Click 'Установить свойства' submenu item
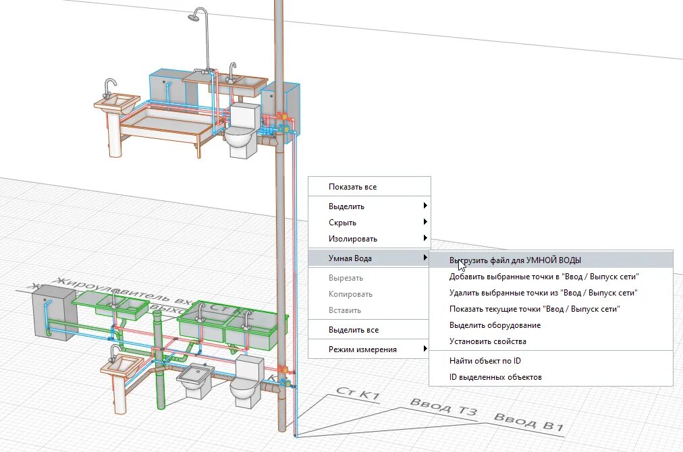This screenshot has width=683, height=452. [551, 341]
